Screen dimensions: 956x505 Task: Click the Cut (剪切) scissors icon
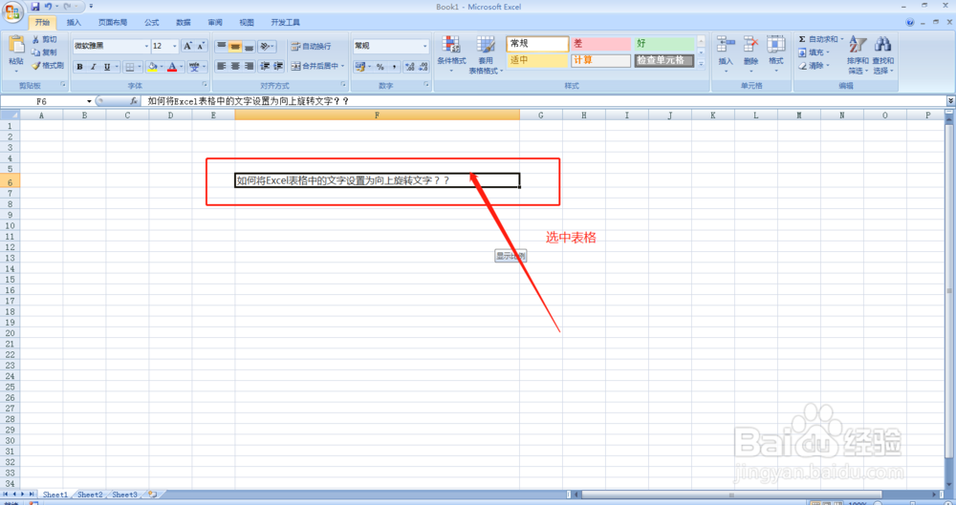pos(36,39)
